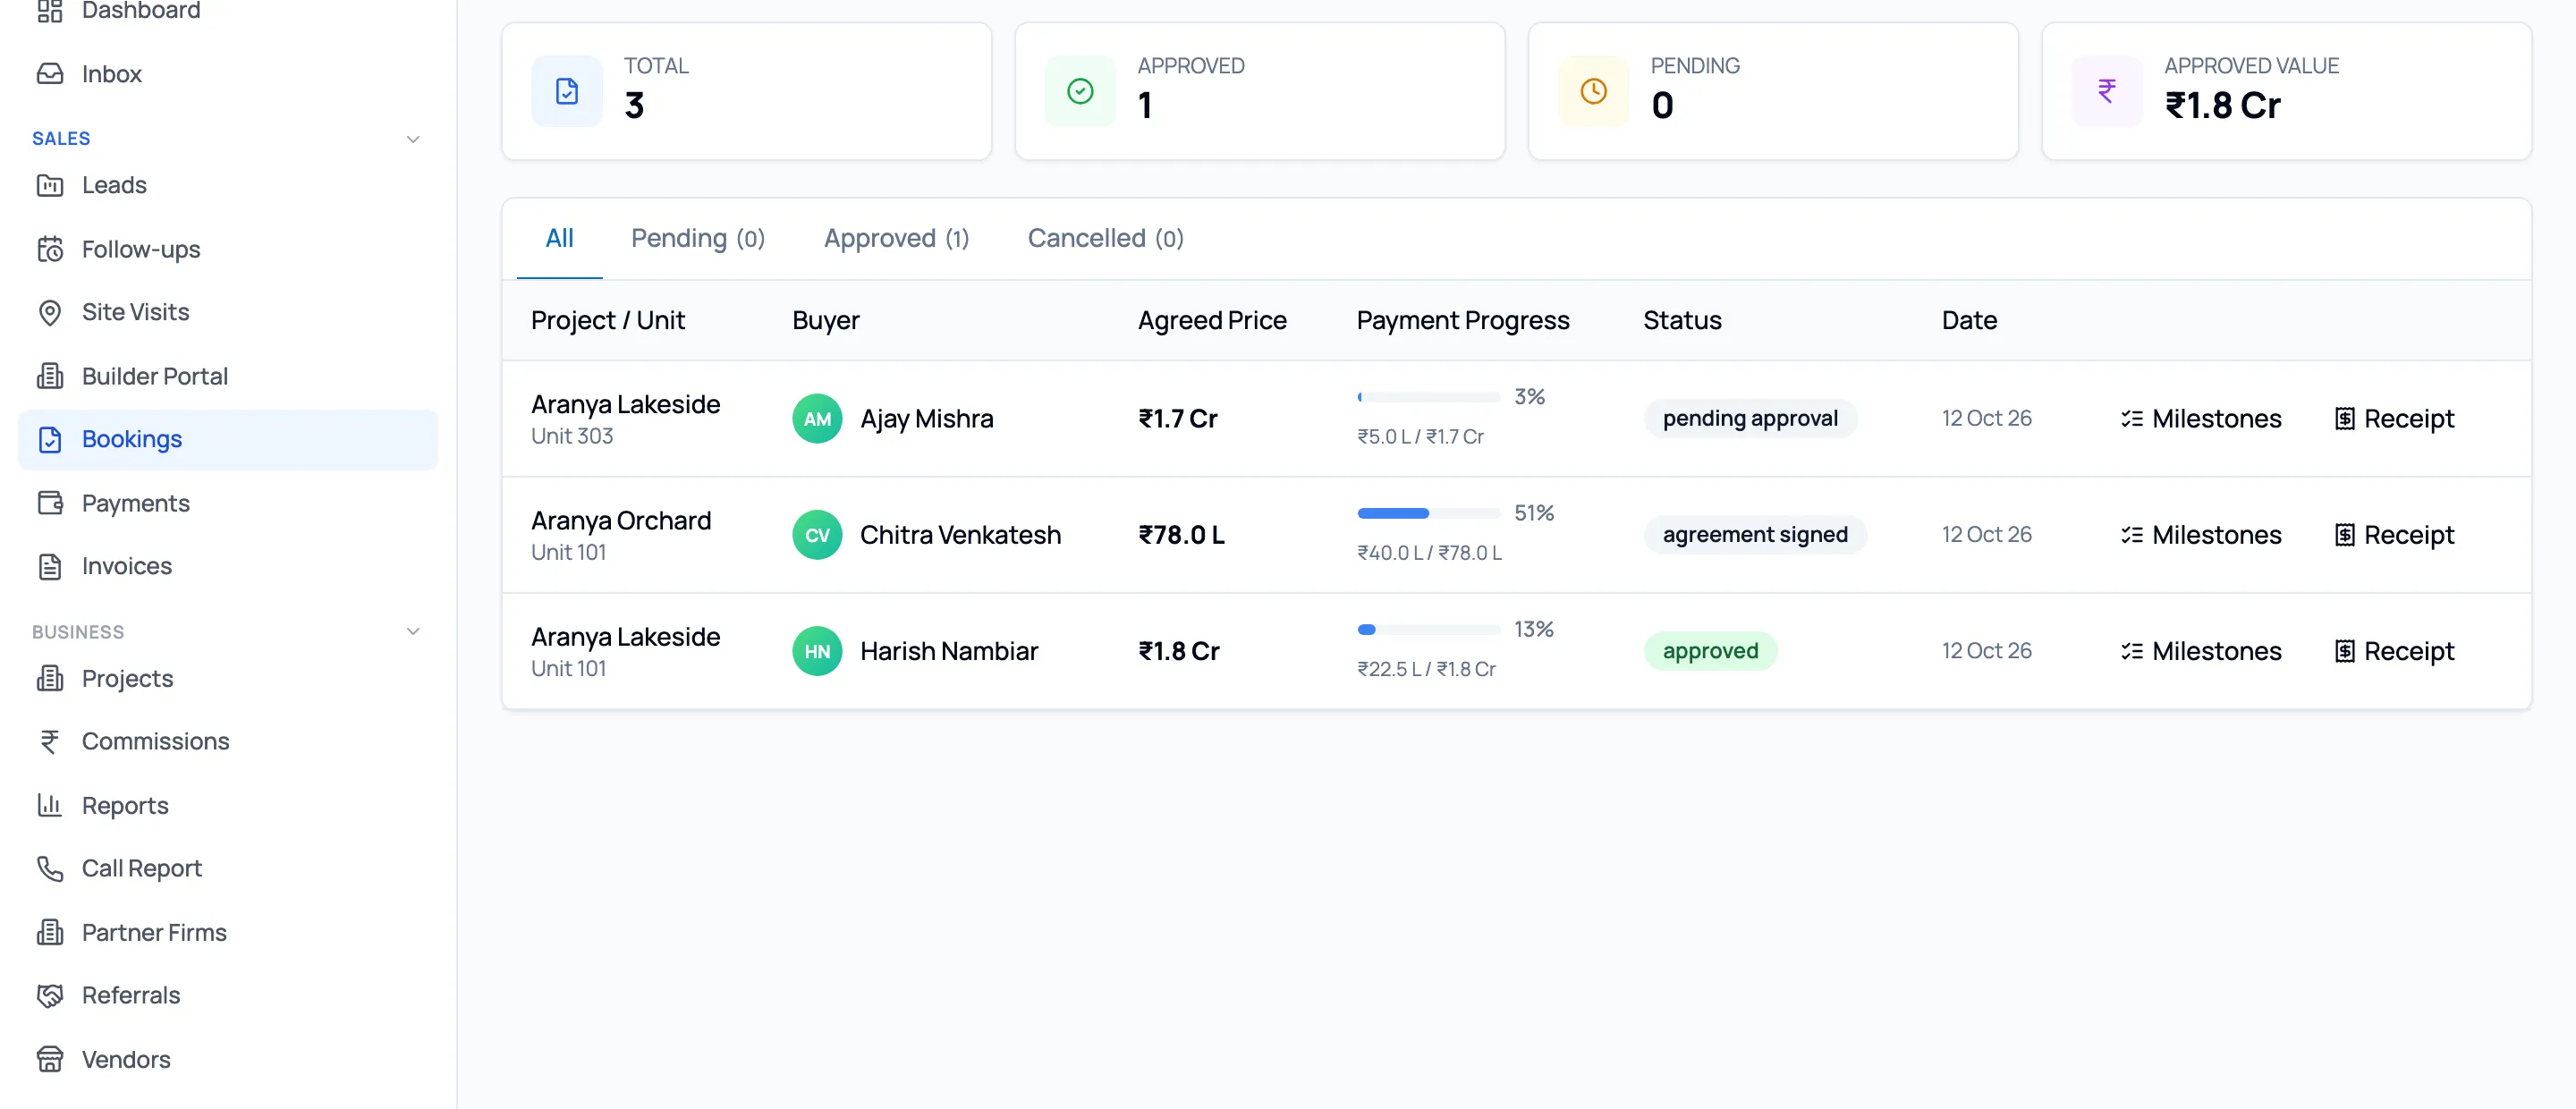Click the 'pending approval' status badge

point(1750,419)
